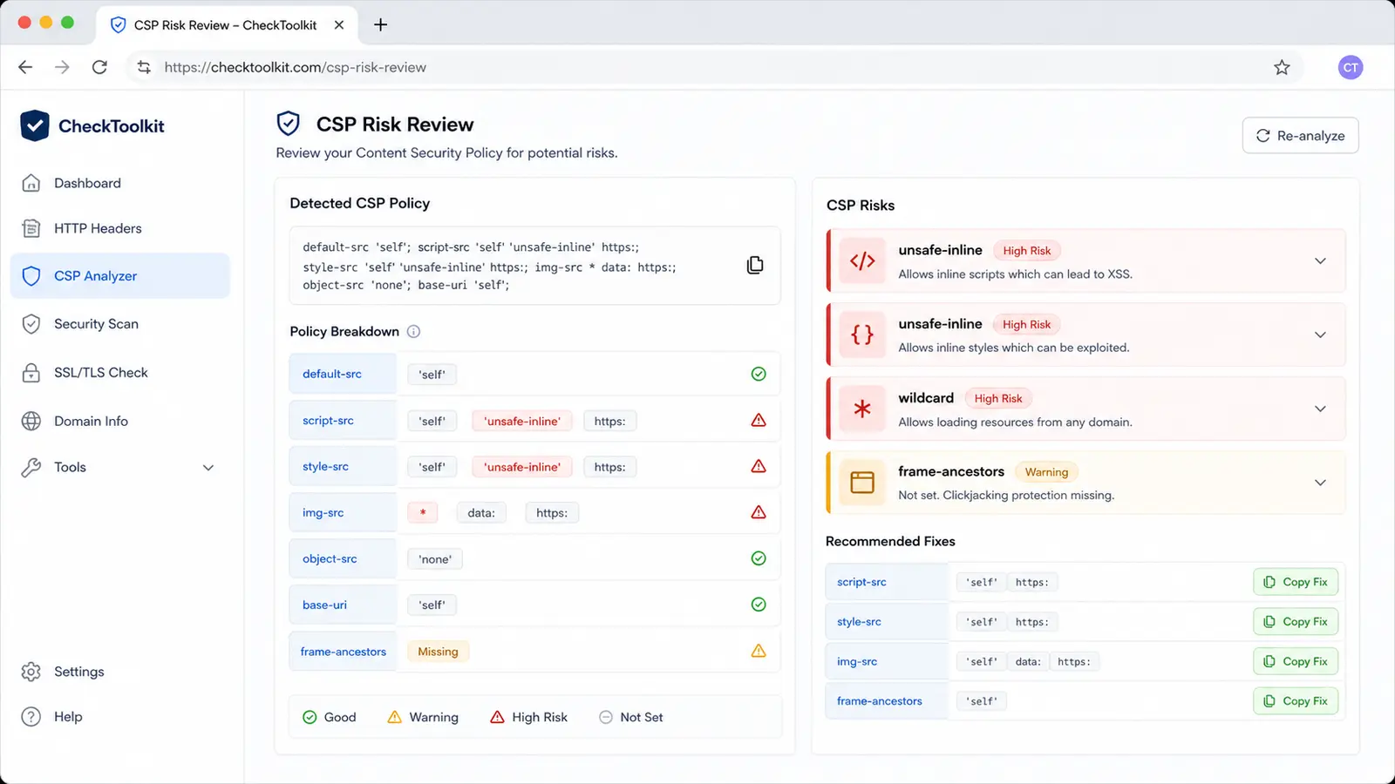This screenshot has height=784, width=1395.
Task: Click the CheckToolkit shield logo
Action: pos(35,125)
